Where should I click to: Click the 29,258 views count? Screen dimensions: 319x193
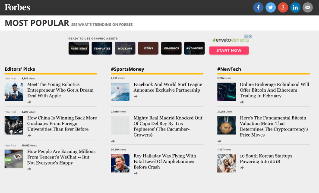tap(224, 112)
